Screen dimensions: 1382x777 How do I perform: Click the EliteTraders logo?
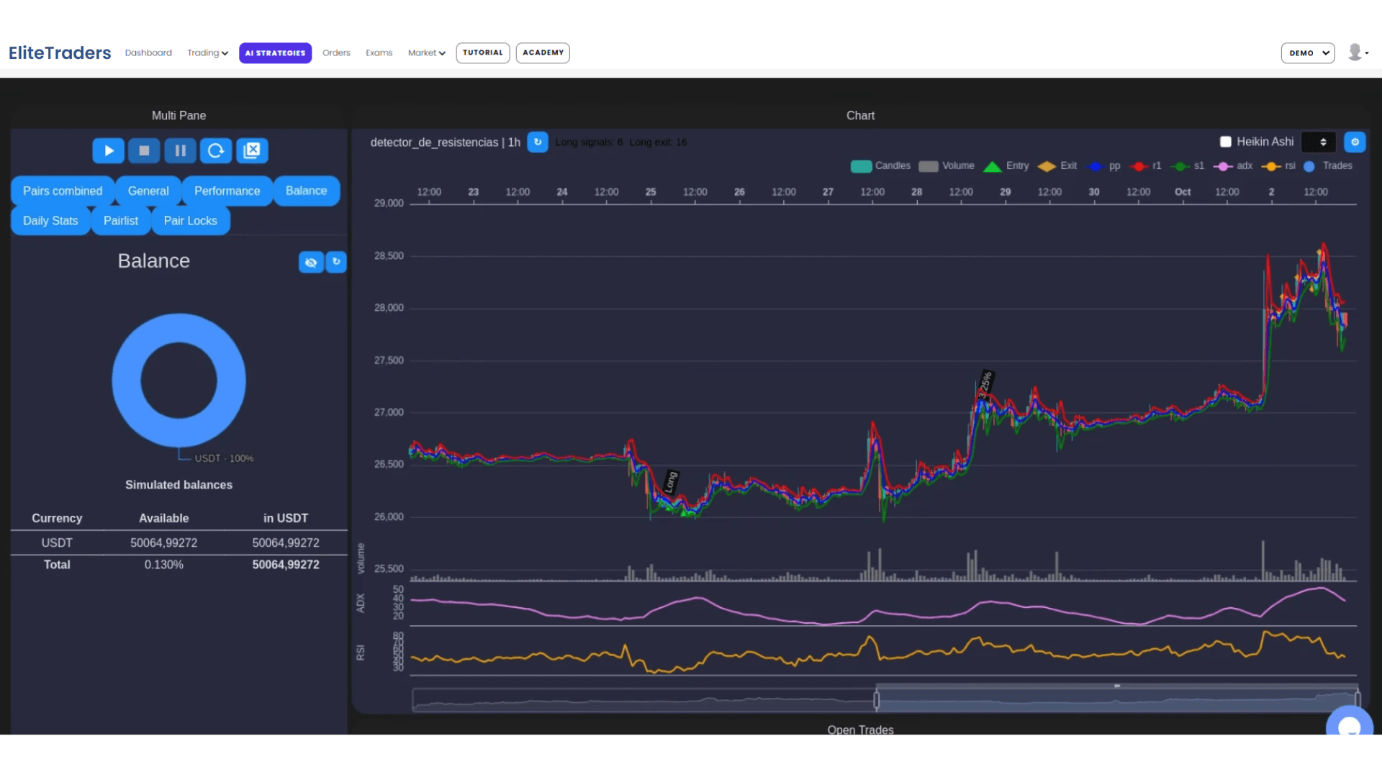pyautogui.click(x=60, y=53)
